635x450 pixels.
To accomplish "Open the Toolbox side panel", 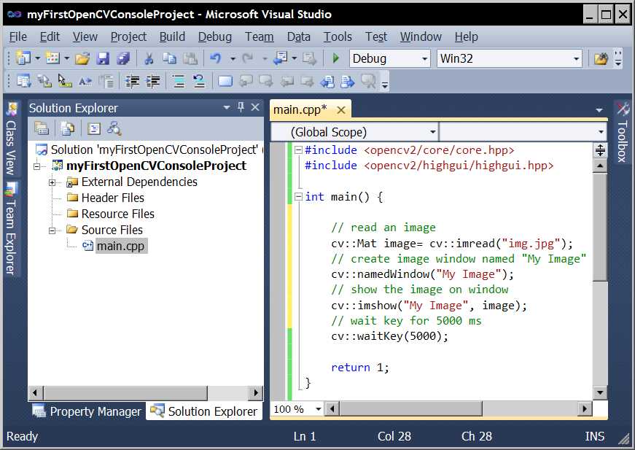I will pyautogui.click(x=623, y=133).
